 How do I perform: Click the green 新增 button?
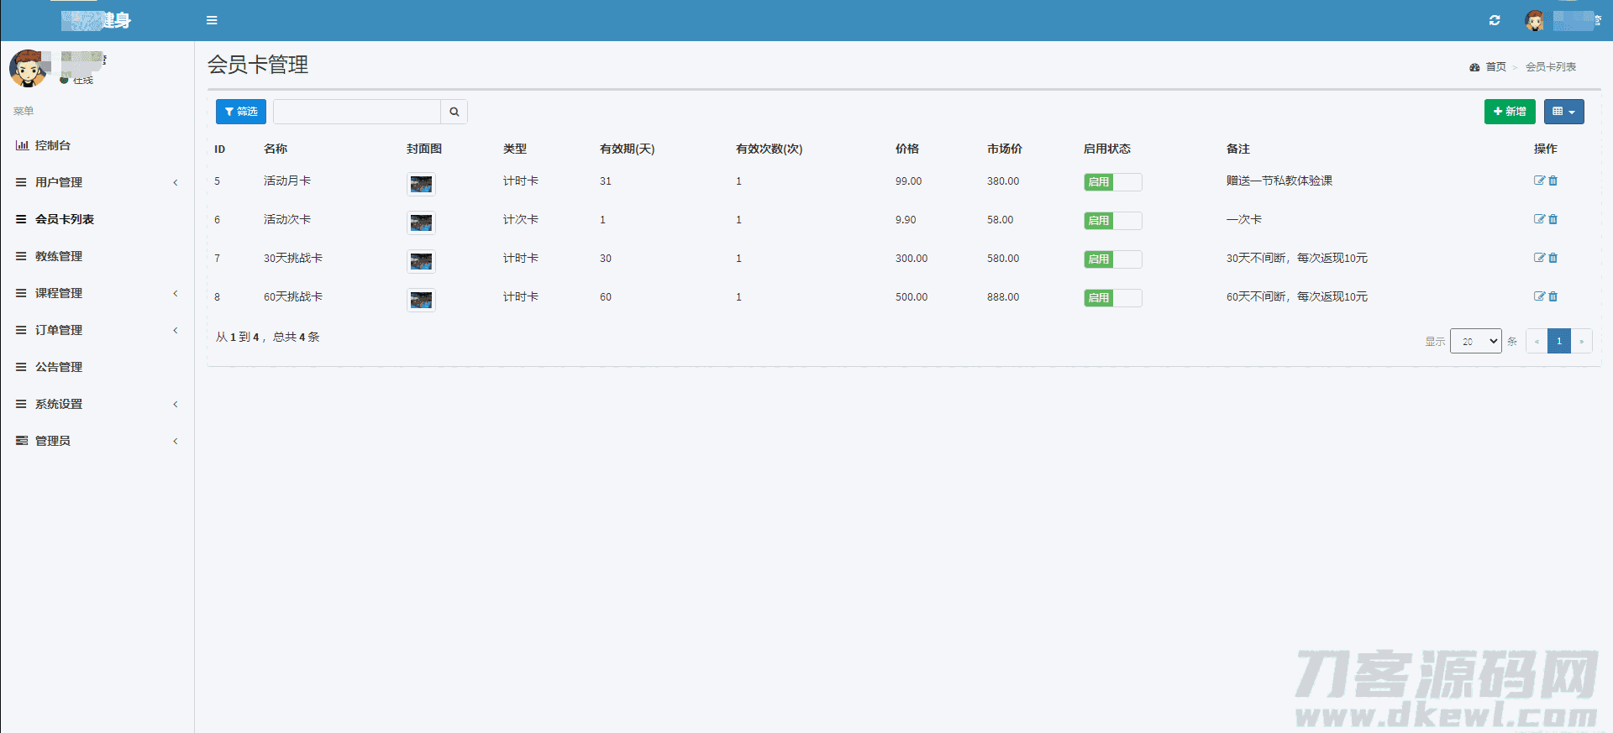(x=1509, y=112)
